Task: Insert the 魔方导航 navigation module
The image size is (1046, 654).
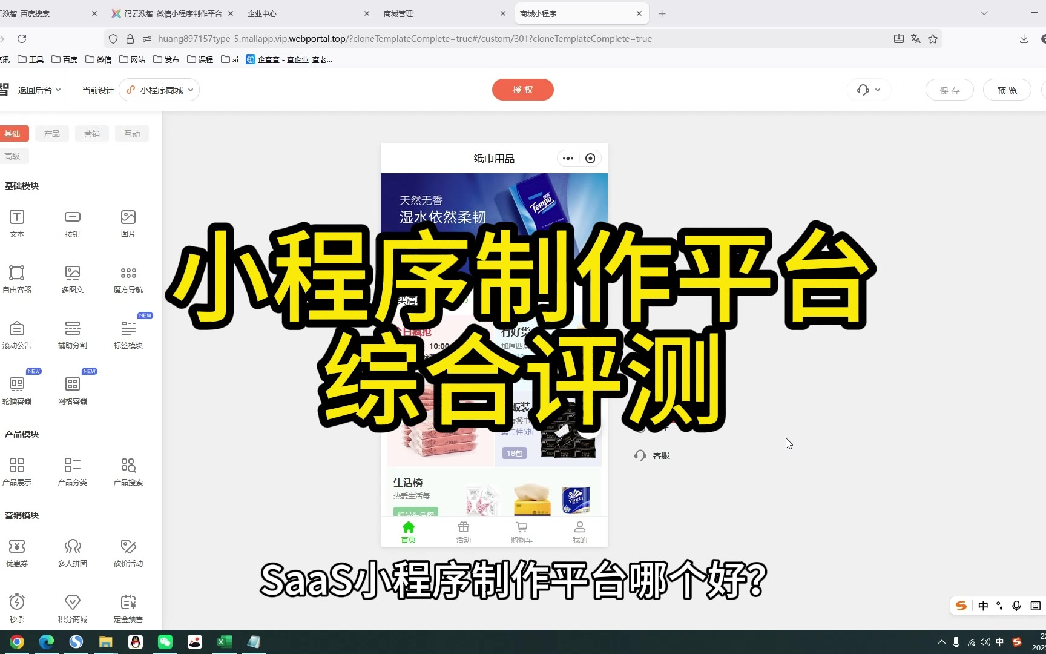Action: 128,279
